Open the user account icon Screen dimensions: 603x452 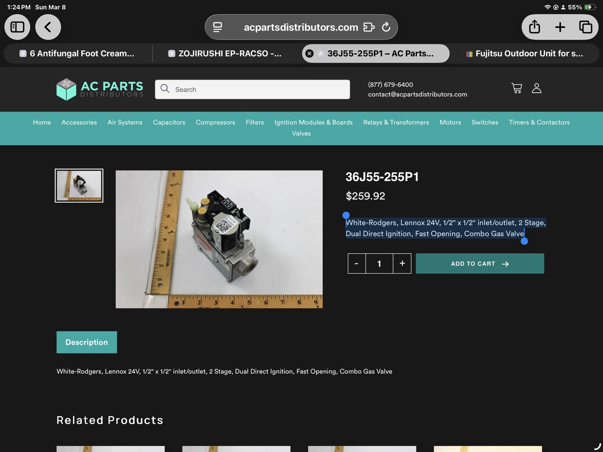537,88
